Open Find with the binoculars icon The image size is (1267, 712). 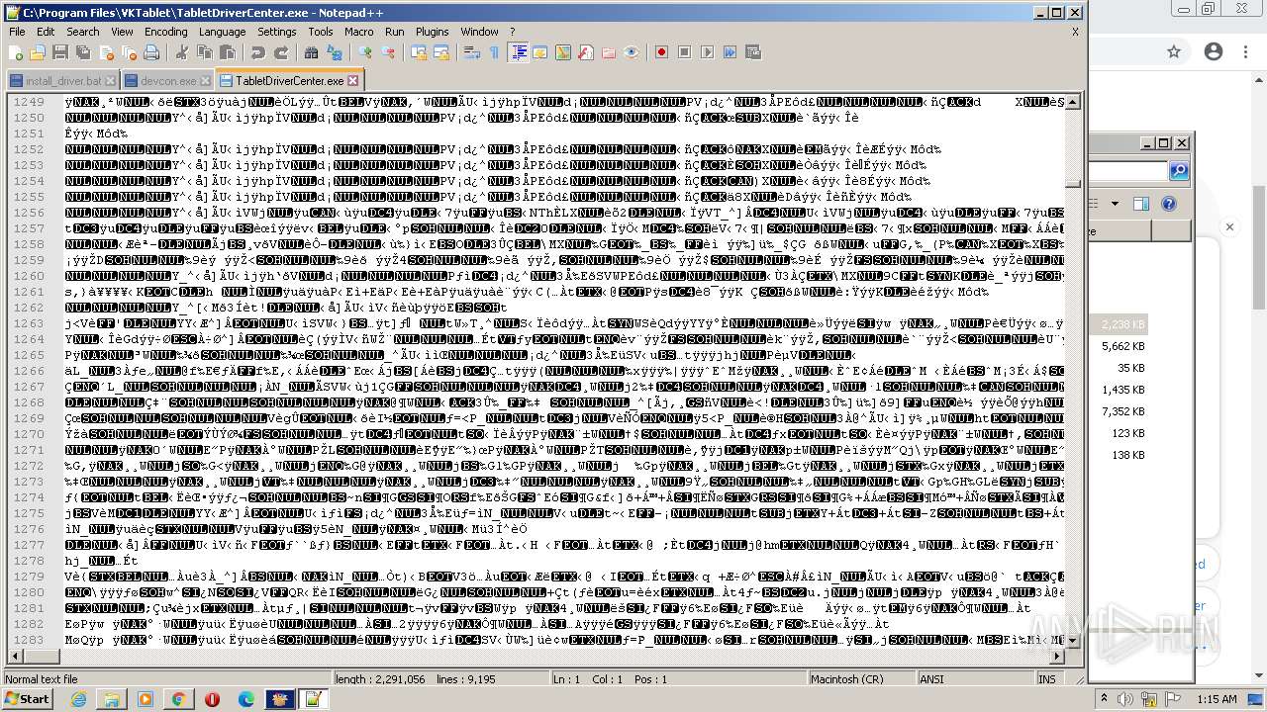311,52
